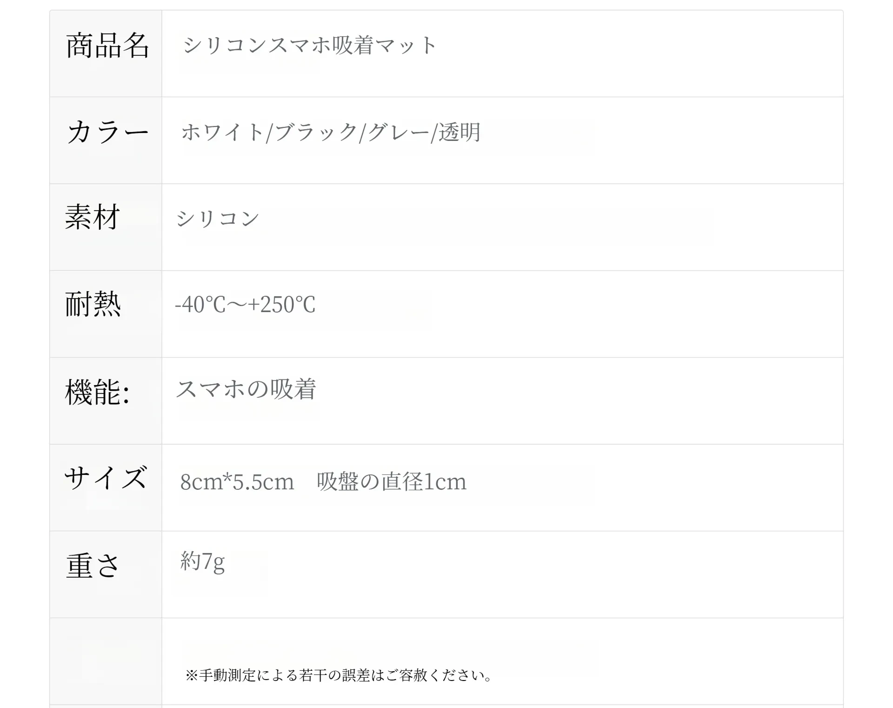Click the 商品名 header cell

point(106,53)
